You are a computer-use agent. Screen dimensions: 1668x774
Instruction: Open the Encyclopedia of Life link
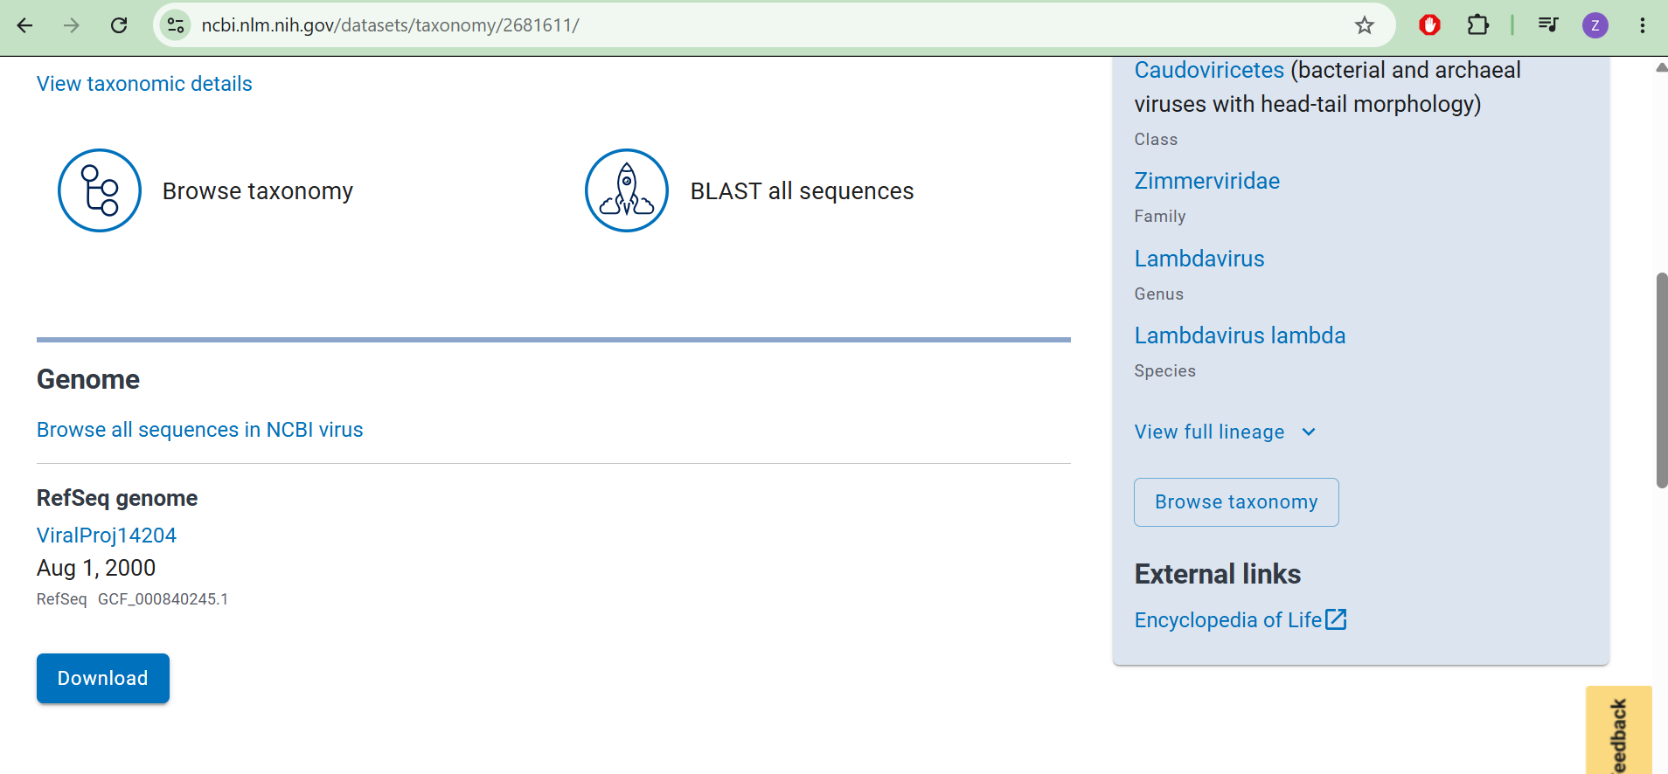coord(1228,620)
